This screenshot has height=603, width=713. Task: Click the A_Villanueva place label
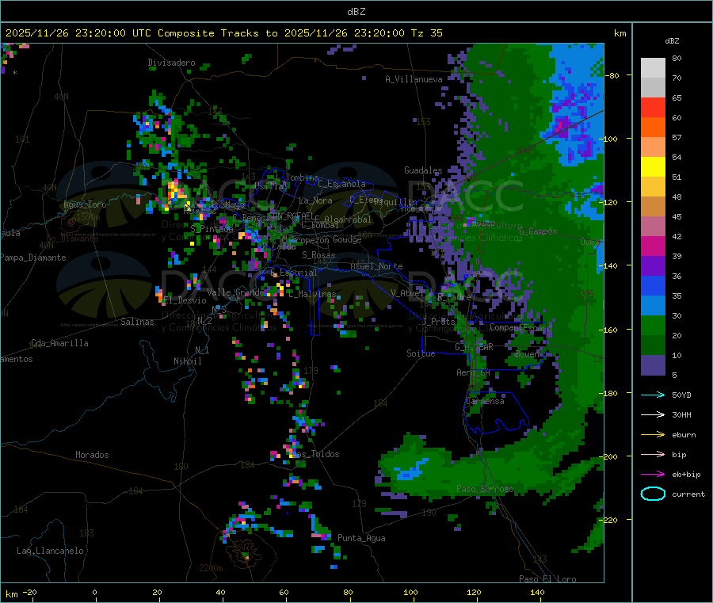click(x=414, y=79)
